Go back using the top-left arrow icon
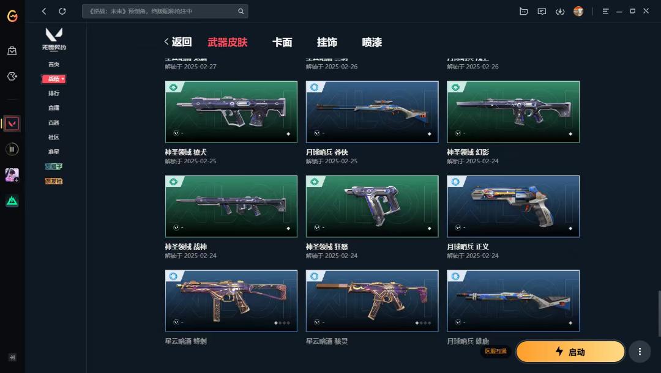This screenshot has height=373, width=661. pyautogui.click(x=44, y=12)
